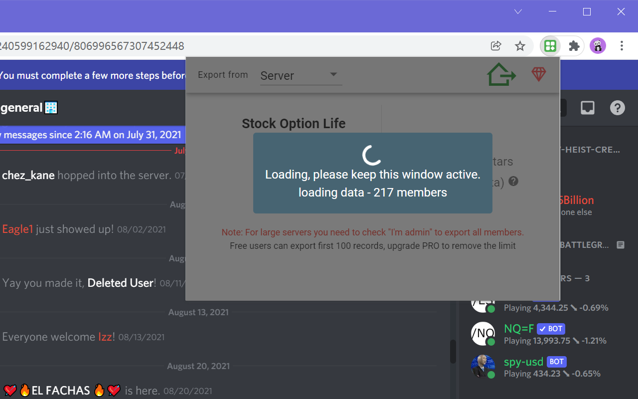Click the green member exporter extension icon
Screen dimensions: 638x399
click(x=550, y=45)
